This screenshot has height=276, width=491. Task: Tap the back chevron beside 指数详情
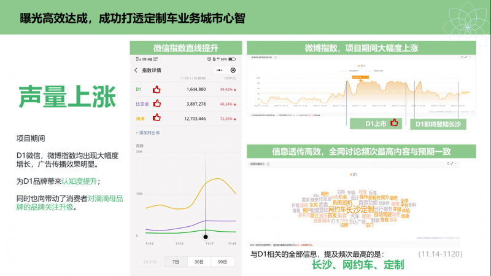(136, 70)
